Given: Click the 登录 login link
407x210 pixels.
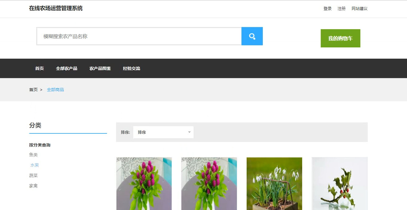Looking at the screenshot, I should click(x=327, y=9).
